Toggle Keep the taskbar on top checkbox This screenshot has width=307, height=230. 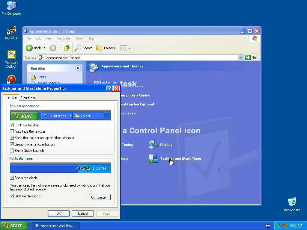pyautogui.click(x=12, y=138)
